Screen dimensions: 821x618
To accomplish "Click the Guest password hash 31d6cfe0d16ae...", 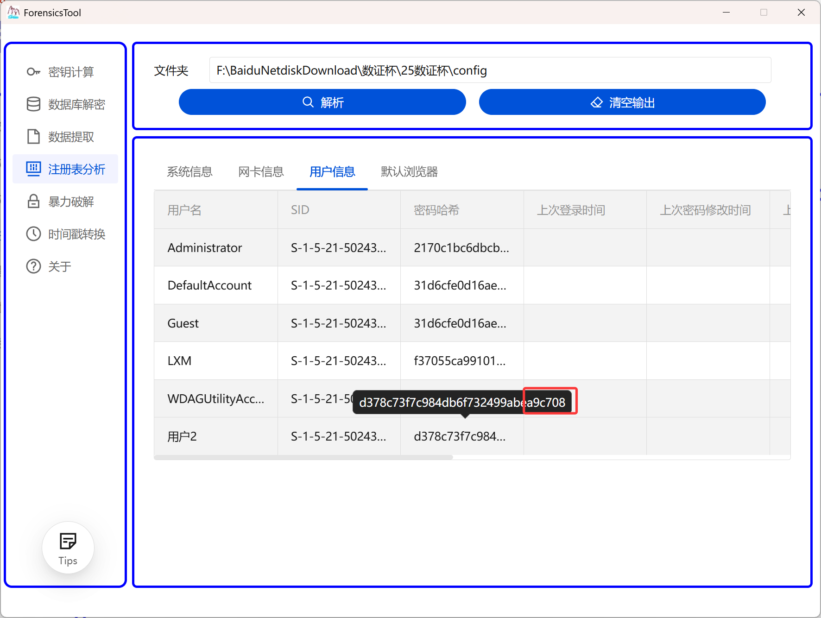I will [462, 323].
